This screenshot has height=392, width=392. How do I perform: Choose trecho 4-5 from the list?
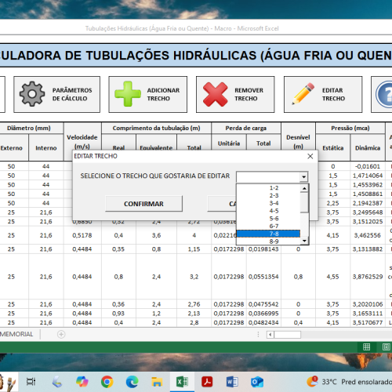(x=268, y=211)
